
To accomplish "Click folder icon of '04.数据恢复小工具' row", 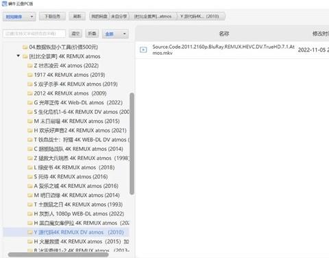I will tap(25, 47).
